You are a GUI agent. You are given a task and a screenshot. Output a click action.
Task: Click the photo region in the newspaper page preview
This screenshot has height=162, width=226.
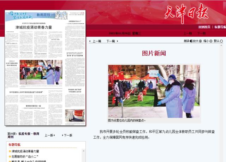(x=41, y=72)
